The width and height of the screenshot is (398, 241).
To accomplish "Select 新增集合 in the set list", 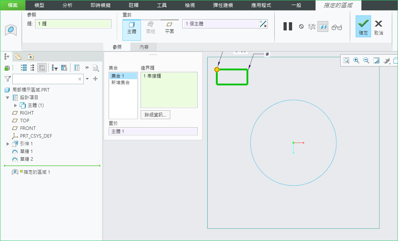I will pos(121,83).
